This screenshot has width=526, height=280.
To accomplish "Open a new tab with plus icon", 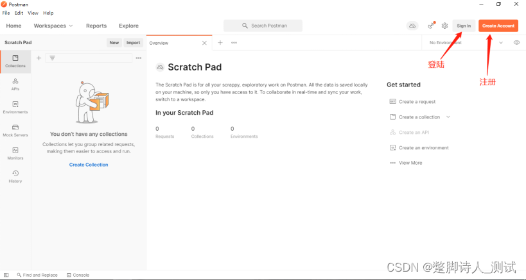I will click(220, 43).
